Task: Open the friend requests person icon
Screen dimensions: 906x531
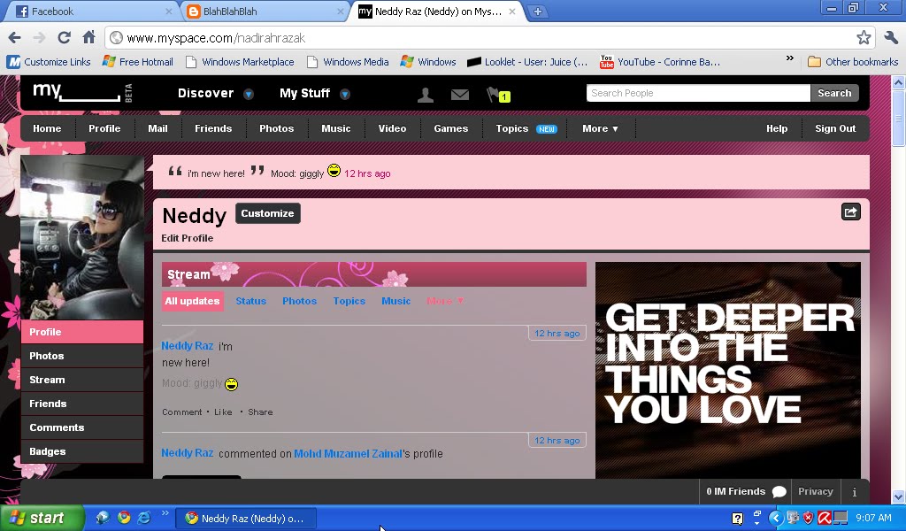Action: click(426, 94)
